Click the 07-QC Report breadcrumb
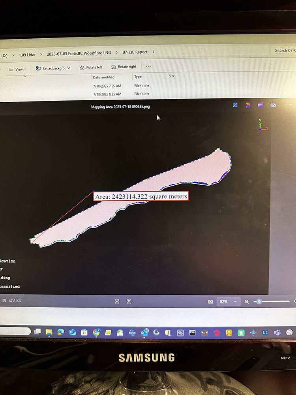Viewport: 296px width, 395px height. (x=135, y=52)
